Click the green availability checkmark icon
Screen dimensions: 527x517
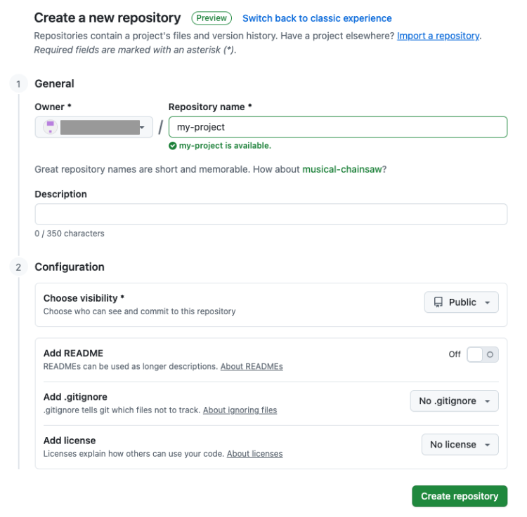pyautogui.click(x=172, y=146)
